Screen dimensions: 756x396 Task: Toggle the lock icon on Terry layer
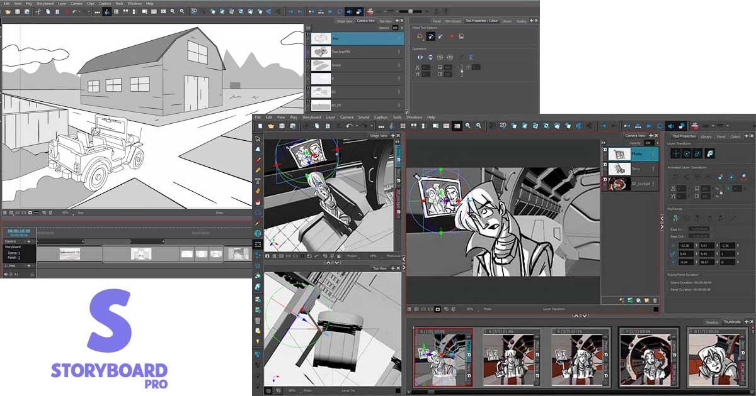pos(605,164)
